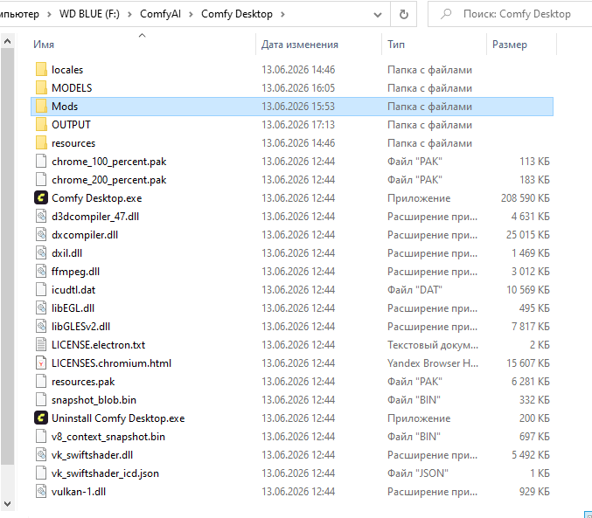Click type Файл "DAT"

[x=414, y=290]
